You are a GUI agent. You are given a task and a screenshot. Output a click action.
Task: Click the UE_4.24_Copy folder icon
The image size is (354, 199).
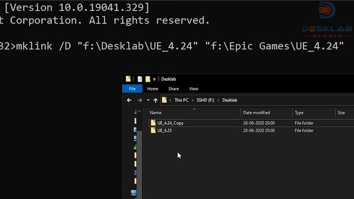tap(153, 123)
